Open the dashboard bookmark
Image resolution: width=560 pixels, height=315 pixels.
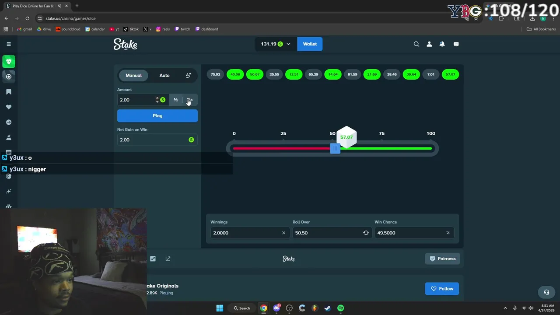pos(206,29)
